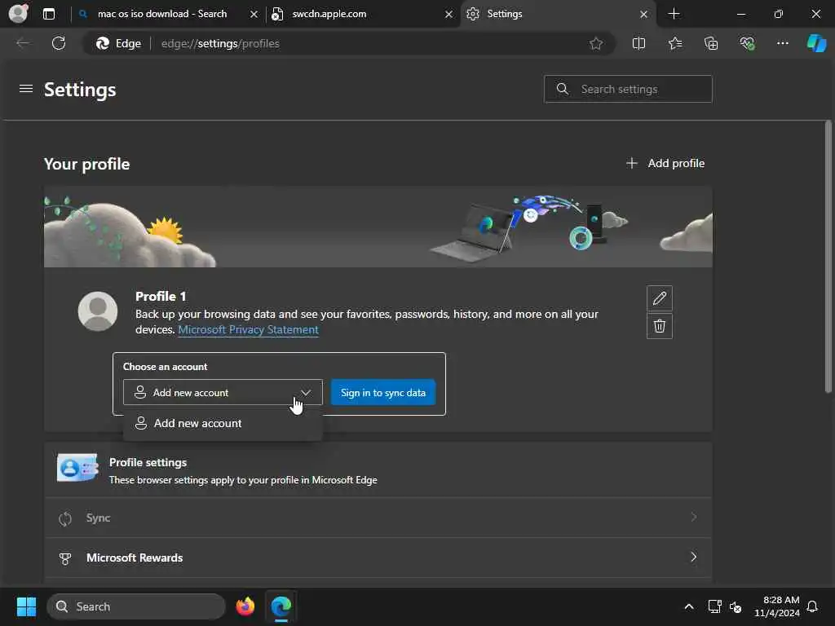835x626 pixels.
Task: Add this page to favorites star
Action: tap(596, 44)
